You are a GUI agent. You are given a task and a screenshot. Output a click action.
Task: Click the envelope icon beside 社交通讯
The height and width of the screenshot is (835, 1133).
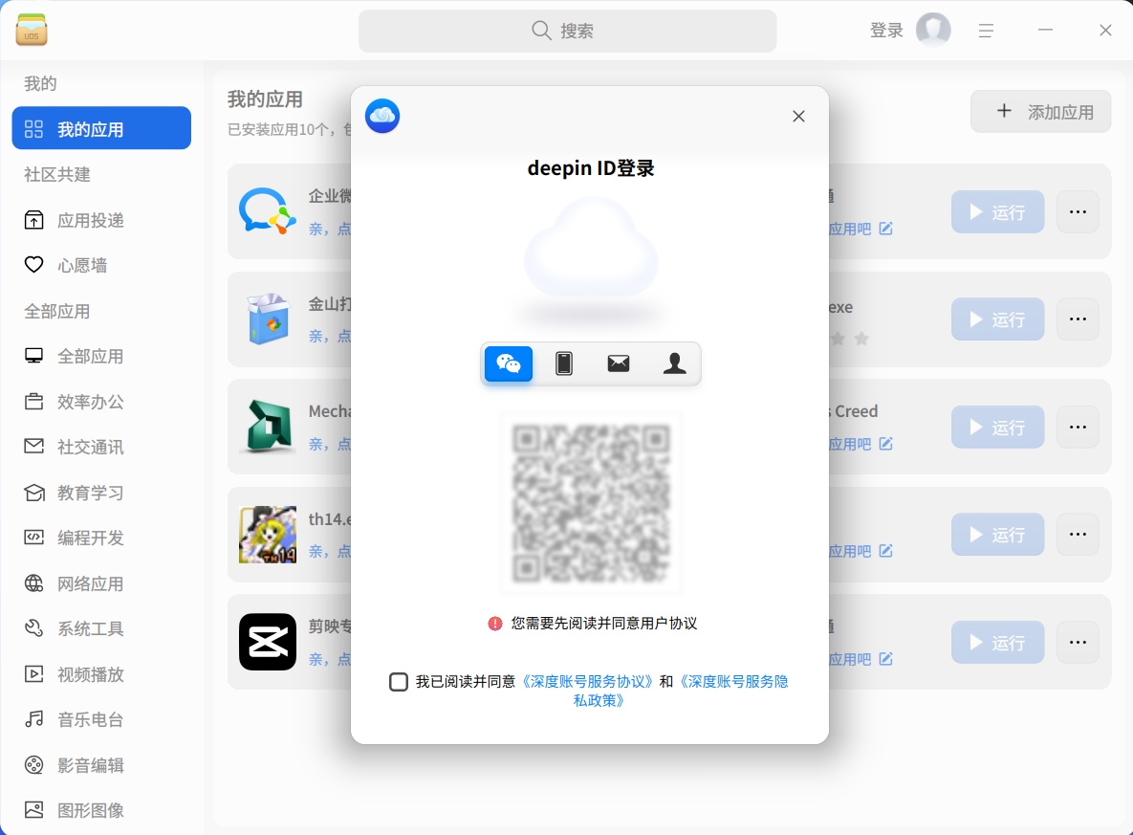click(34, 446)
